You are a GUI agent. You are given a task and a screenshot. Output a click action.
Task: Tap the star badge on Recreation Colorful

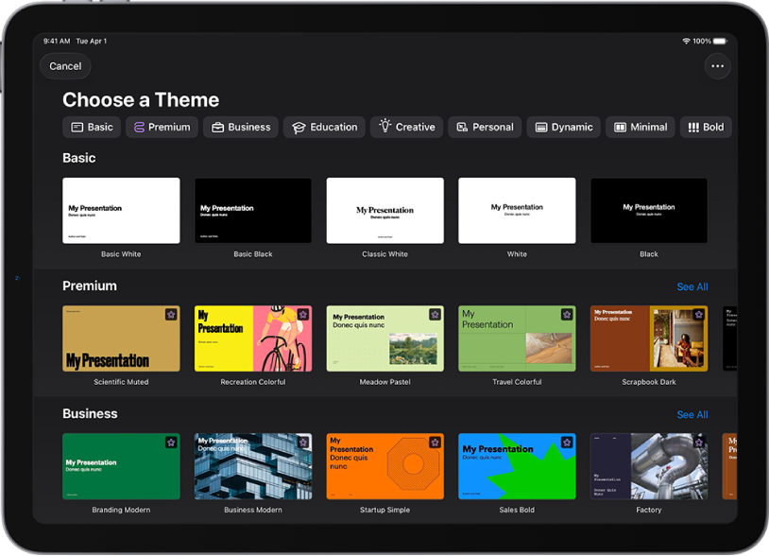pyautogui.click(x=302, y=313)
